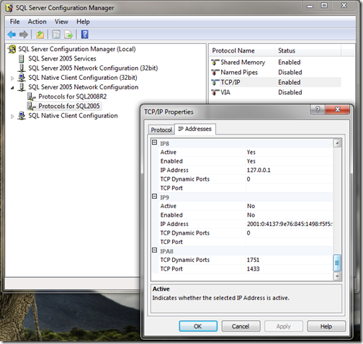The width and height of the screenshot is (363, 344).
Task: Collapse the IP9 section
Action: pos(155,196)
